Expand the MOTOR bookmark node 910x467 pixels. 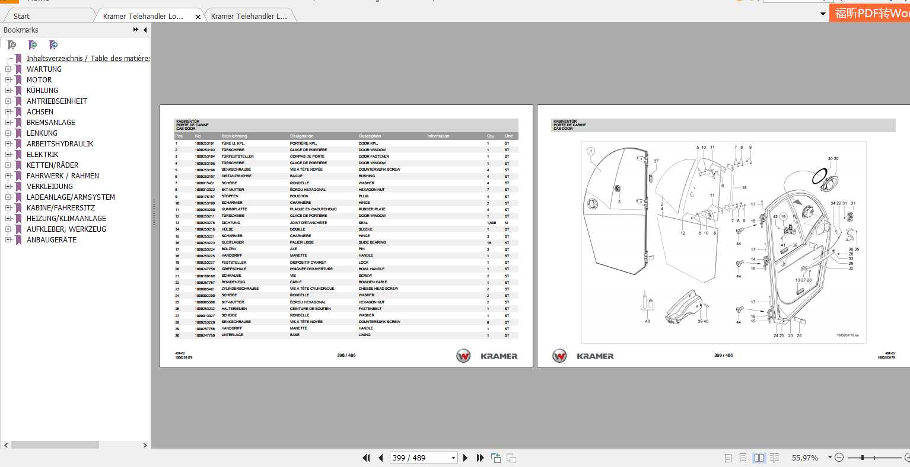8,79
